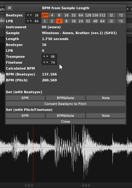132x188 pixels.
Task: Set BPM&Note with Pitch/Finetune
Action: pos(65,115)
